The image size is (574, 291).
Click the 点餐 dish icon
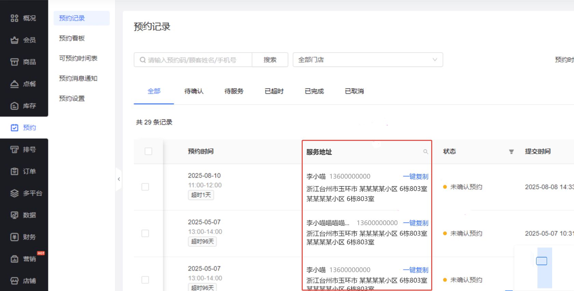tap(14, 84)
